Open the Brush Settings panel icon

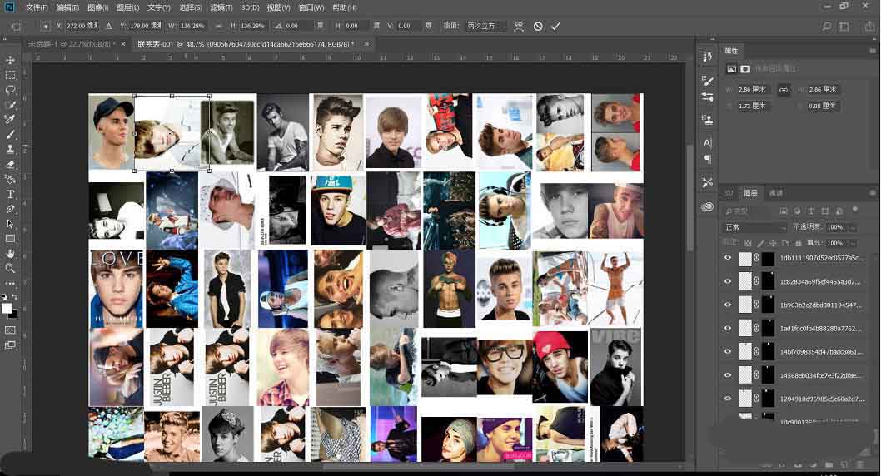(x=708, y=82)
